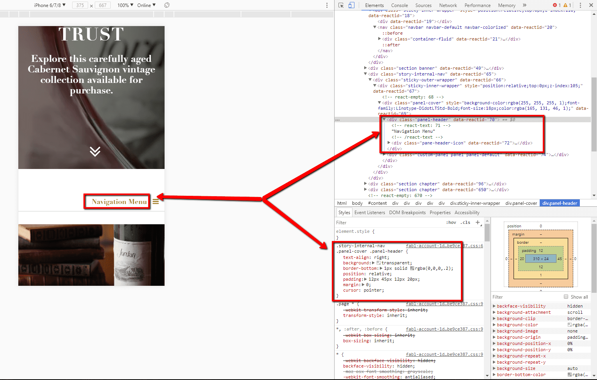Viewport: 597px width, 380px height.
Task: Expand backface-visibility computed property
Action: tap(494, 306)
